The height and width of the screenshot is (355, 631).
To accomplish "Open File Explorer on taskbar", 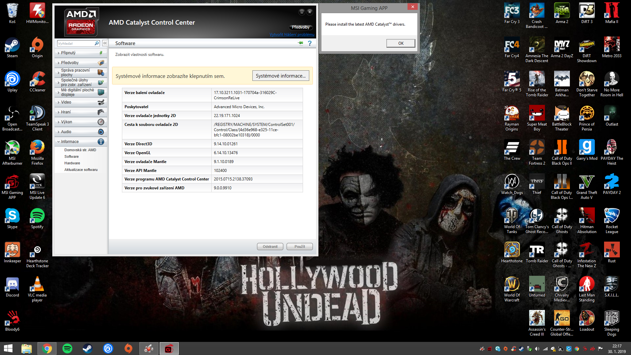I will click(x=26, y=348).
